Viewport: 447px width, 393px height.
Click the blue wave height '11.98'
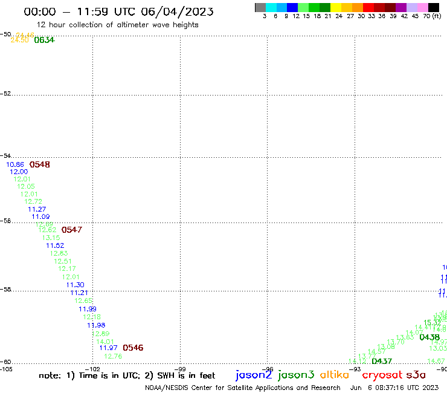tap(96, 325)
